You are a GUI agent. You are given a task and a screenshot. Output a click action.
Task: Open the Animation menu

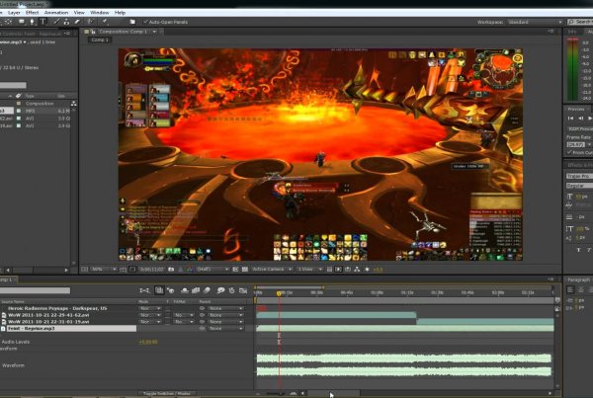[x=56, y=13]
